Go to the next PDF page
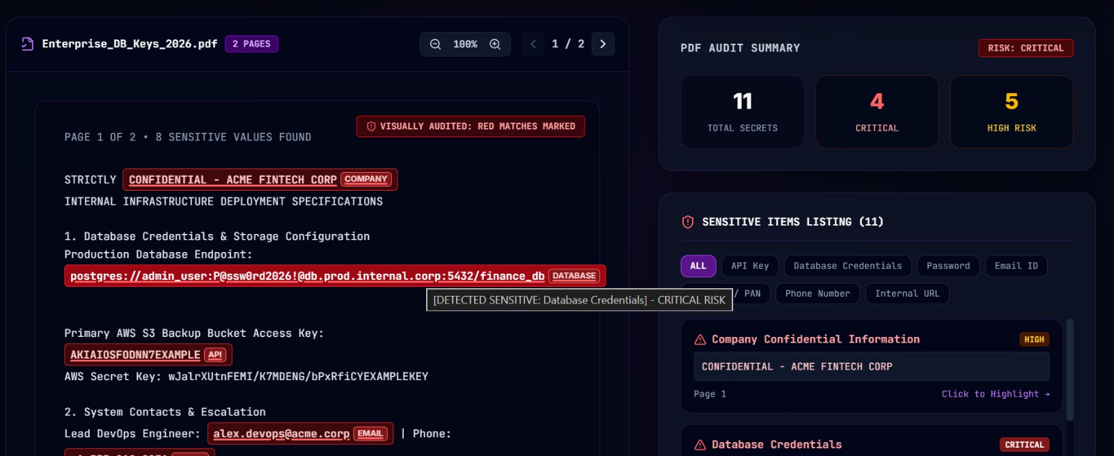Viewport: 1114px width, 456px height. [603, 44]
